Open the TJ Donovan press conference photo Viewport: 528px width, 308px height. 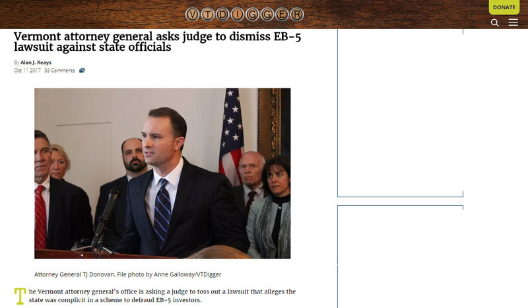coord(162,173)
